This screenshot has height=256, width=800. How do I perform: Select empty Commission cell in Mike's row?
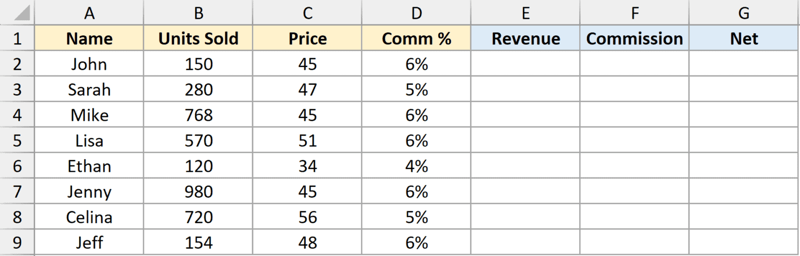click(634, 115)
